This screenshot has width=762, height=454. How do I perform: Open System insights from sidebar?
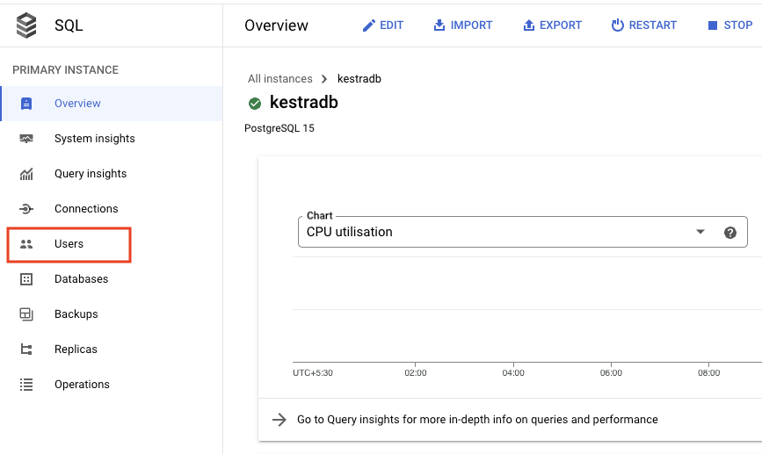(x=94, y=139)
